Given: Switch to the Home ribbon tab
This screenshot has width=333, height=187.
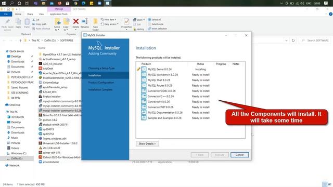Looking at the screenshot, I should (x=18, y=14).
